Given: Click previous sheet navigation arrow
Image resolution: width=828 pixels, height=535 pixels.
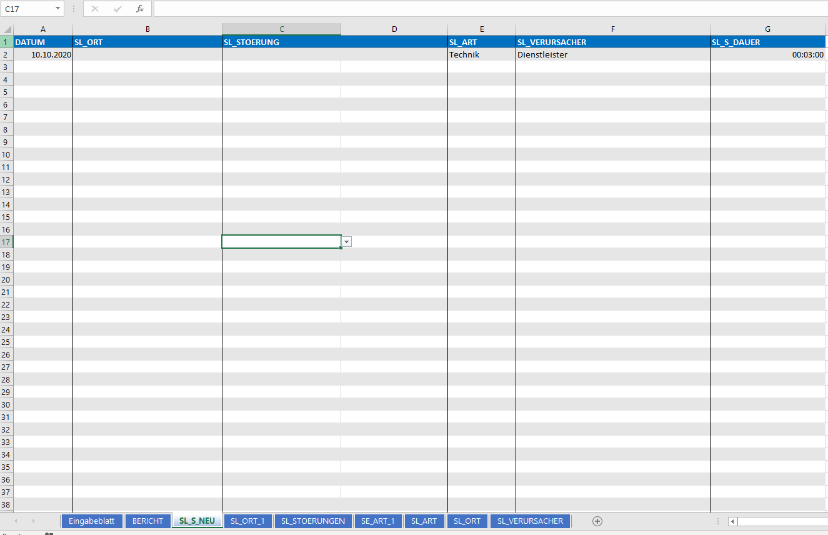Looking at the screenshot, I should [x=16, y=521].
